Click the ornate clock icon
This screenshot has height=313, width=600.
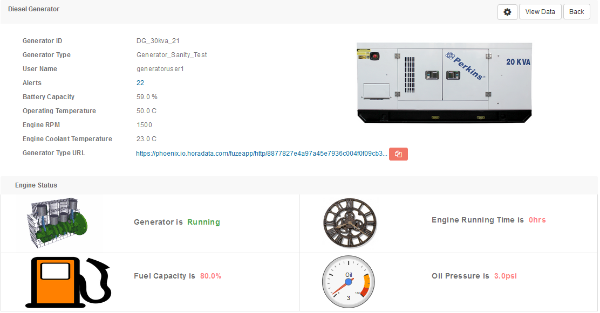pos(350,223)
